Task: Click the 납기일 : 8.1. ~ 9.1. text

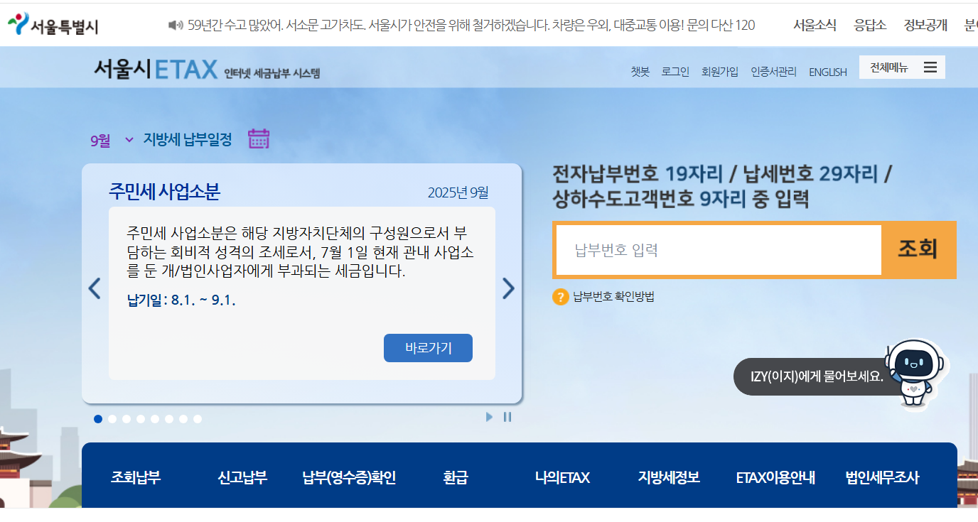Action: coord(181,300)
